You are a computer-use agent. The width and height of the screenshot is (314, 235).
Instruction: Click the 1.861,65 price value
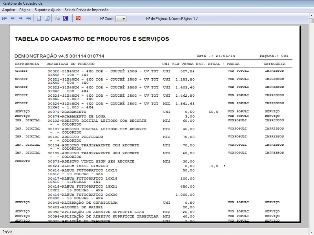(185, 103)
